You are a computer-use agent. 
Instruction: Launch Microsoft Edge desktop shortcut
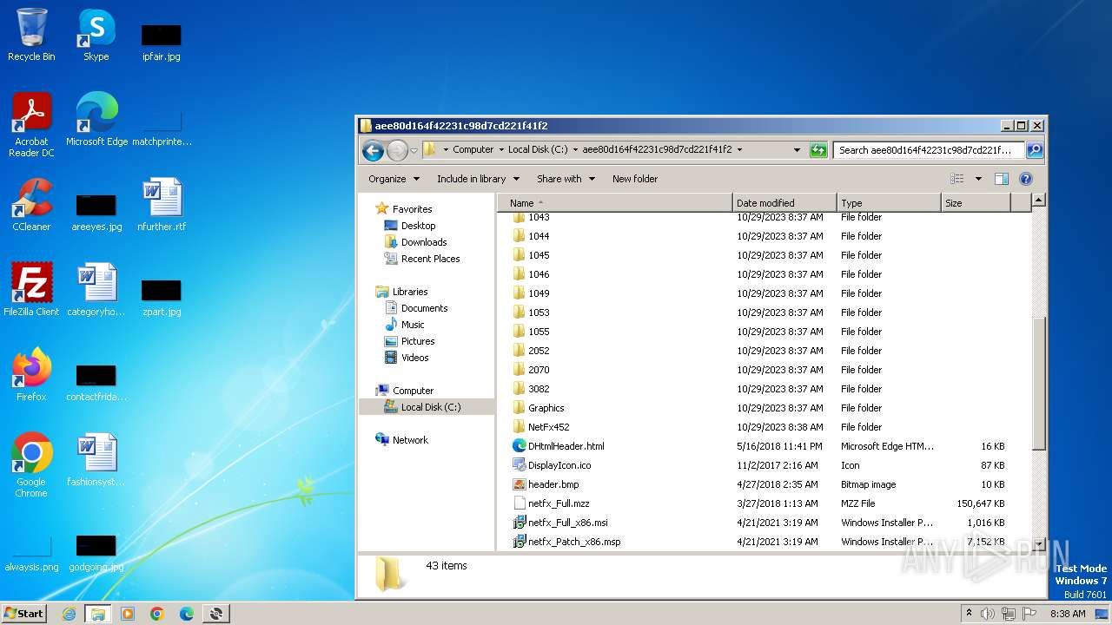pos(96,120)
